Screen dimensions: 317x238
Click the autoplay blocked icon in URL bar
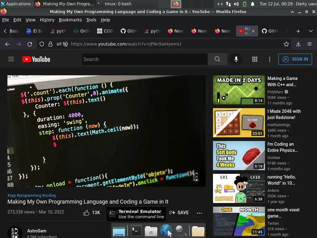coord(65,44)
